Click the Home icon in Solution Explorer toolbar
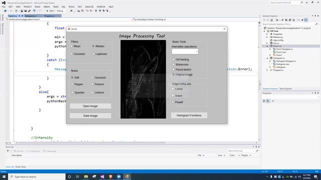Image resolution: width=321 pixels, height=180 pixels. click(x=272, y=20)
